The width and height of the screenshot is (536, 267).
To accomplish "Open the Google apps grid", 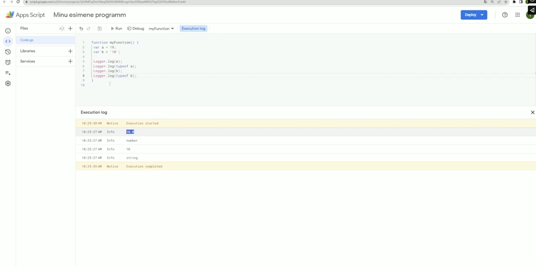I will pos(517,15).
